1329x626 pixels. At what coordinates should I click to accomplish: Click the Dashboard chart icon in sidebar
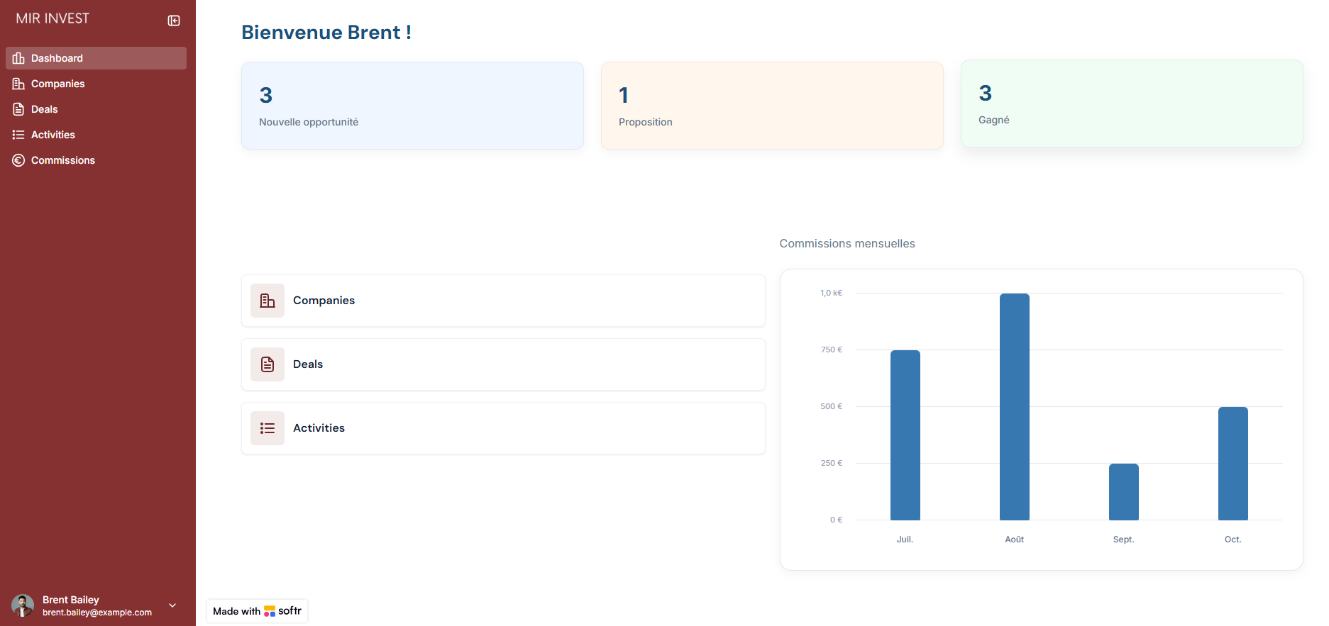coord(18,58)
